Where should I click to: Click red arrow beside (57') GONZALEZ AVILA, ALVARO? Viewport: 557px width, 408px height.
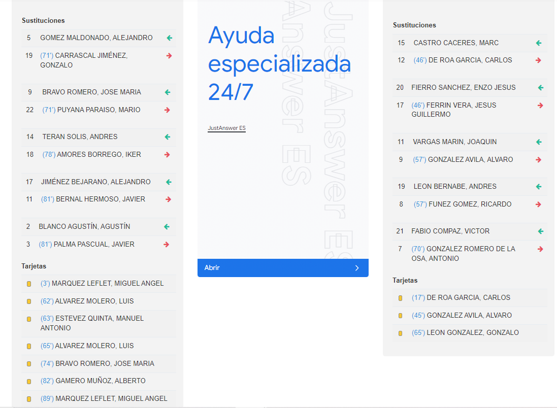(539, 160)
